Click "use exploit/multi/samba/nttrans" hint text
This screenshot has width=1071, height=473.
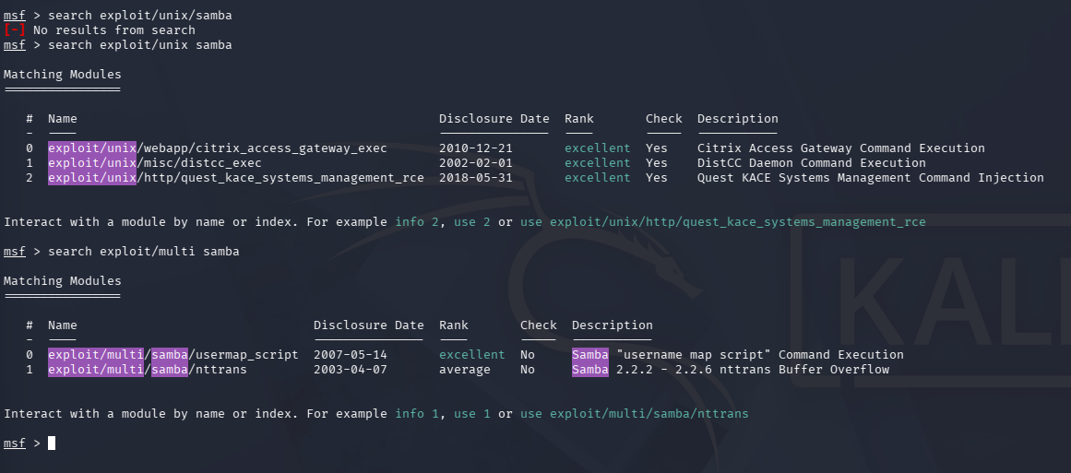(634, 414)
